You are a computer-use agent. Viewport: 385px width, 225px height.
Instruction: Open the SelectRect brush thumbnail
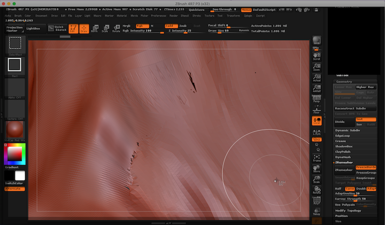15,45
